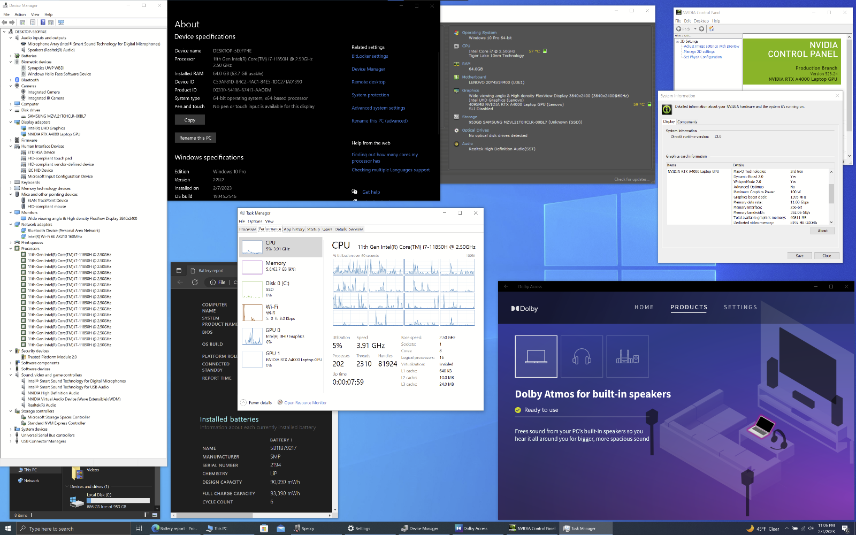Switch File Explorer to details view icon
Image resolution: width=856 pixels, height=535 pixels.
pyautogui.click(x=147, y=515)
